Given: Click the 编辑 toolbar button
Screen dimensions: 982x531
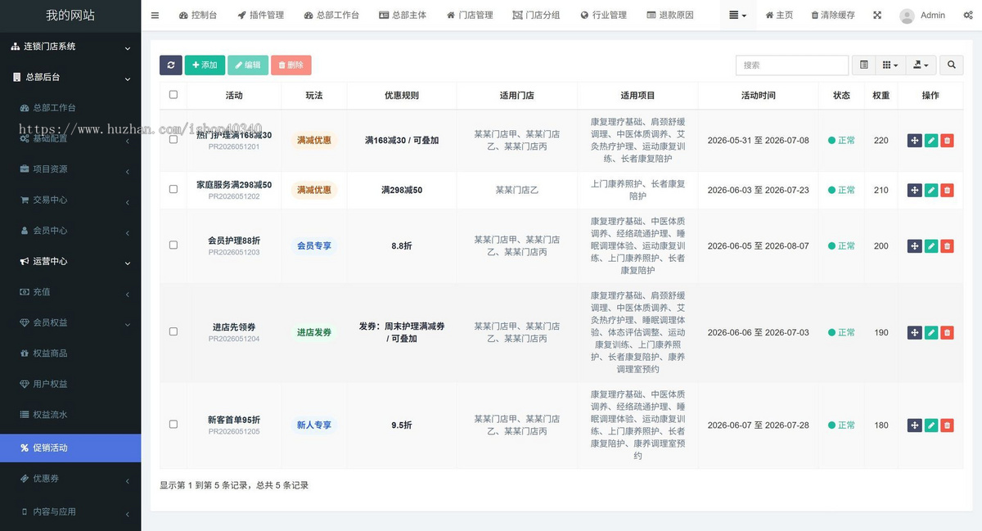Looking at the screenshot, I should [x=247, y=65].
